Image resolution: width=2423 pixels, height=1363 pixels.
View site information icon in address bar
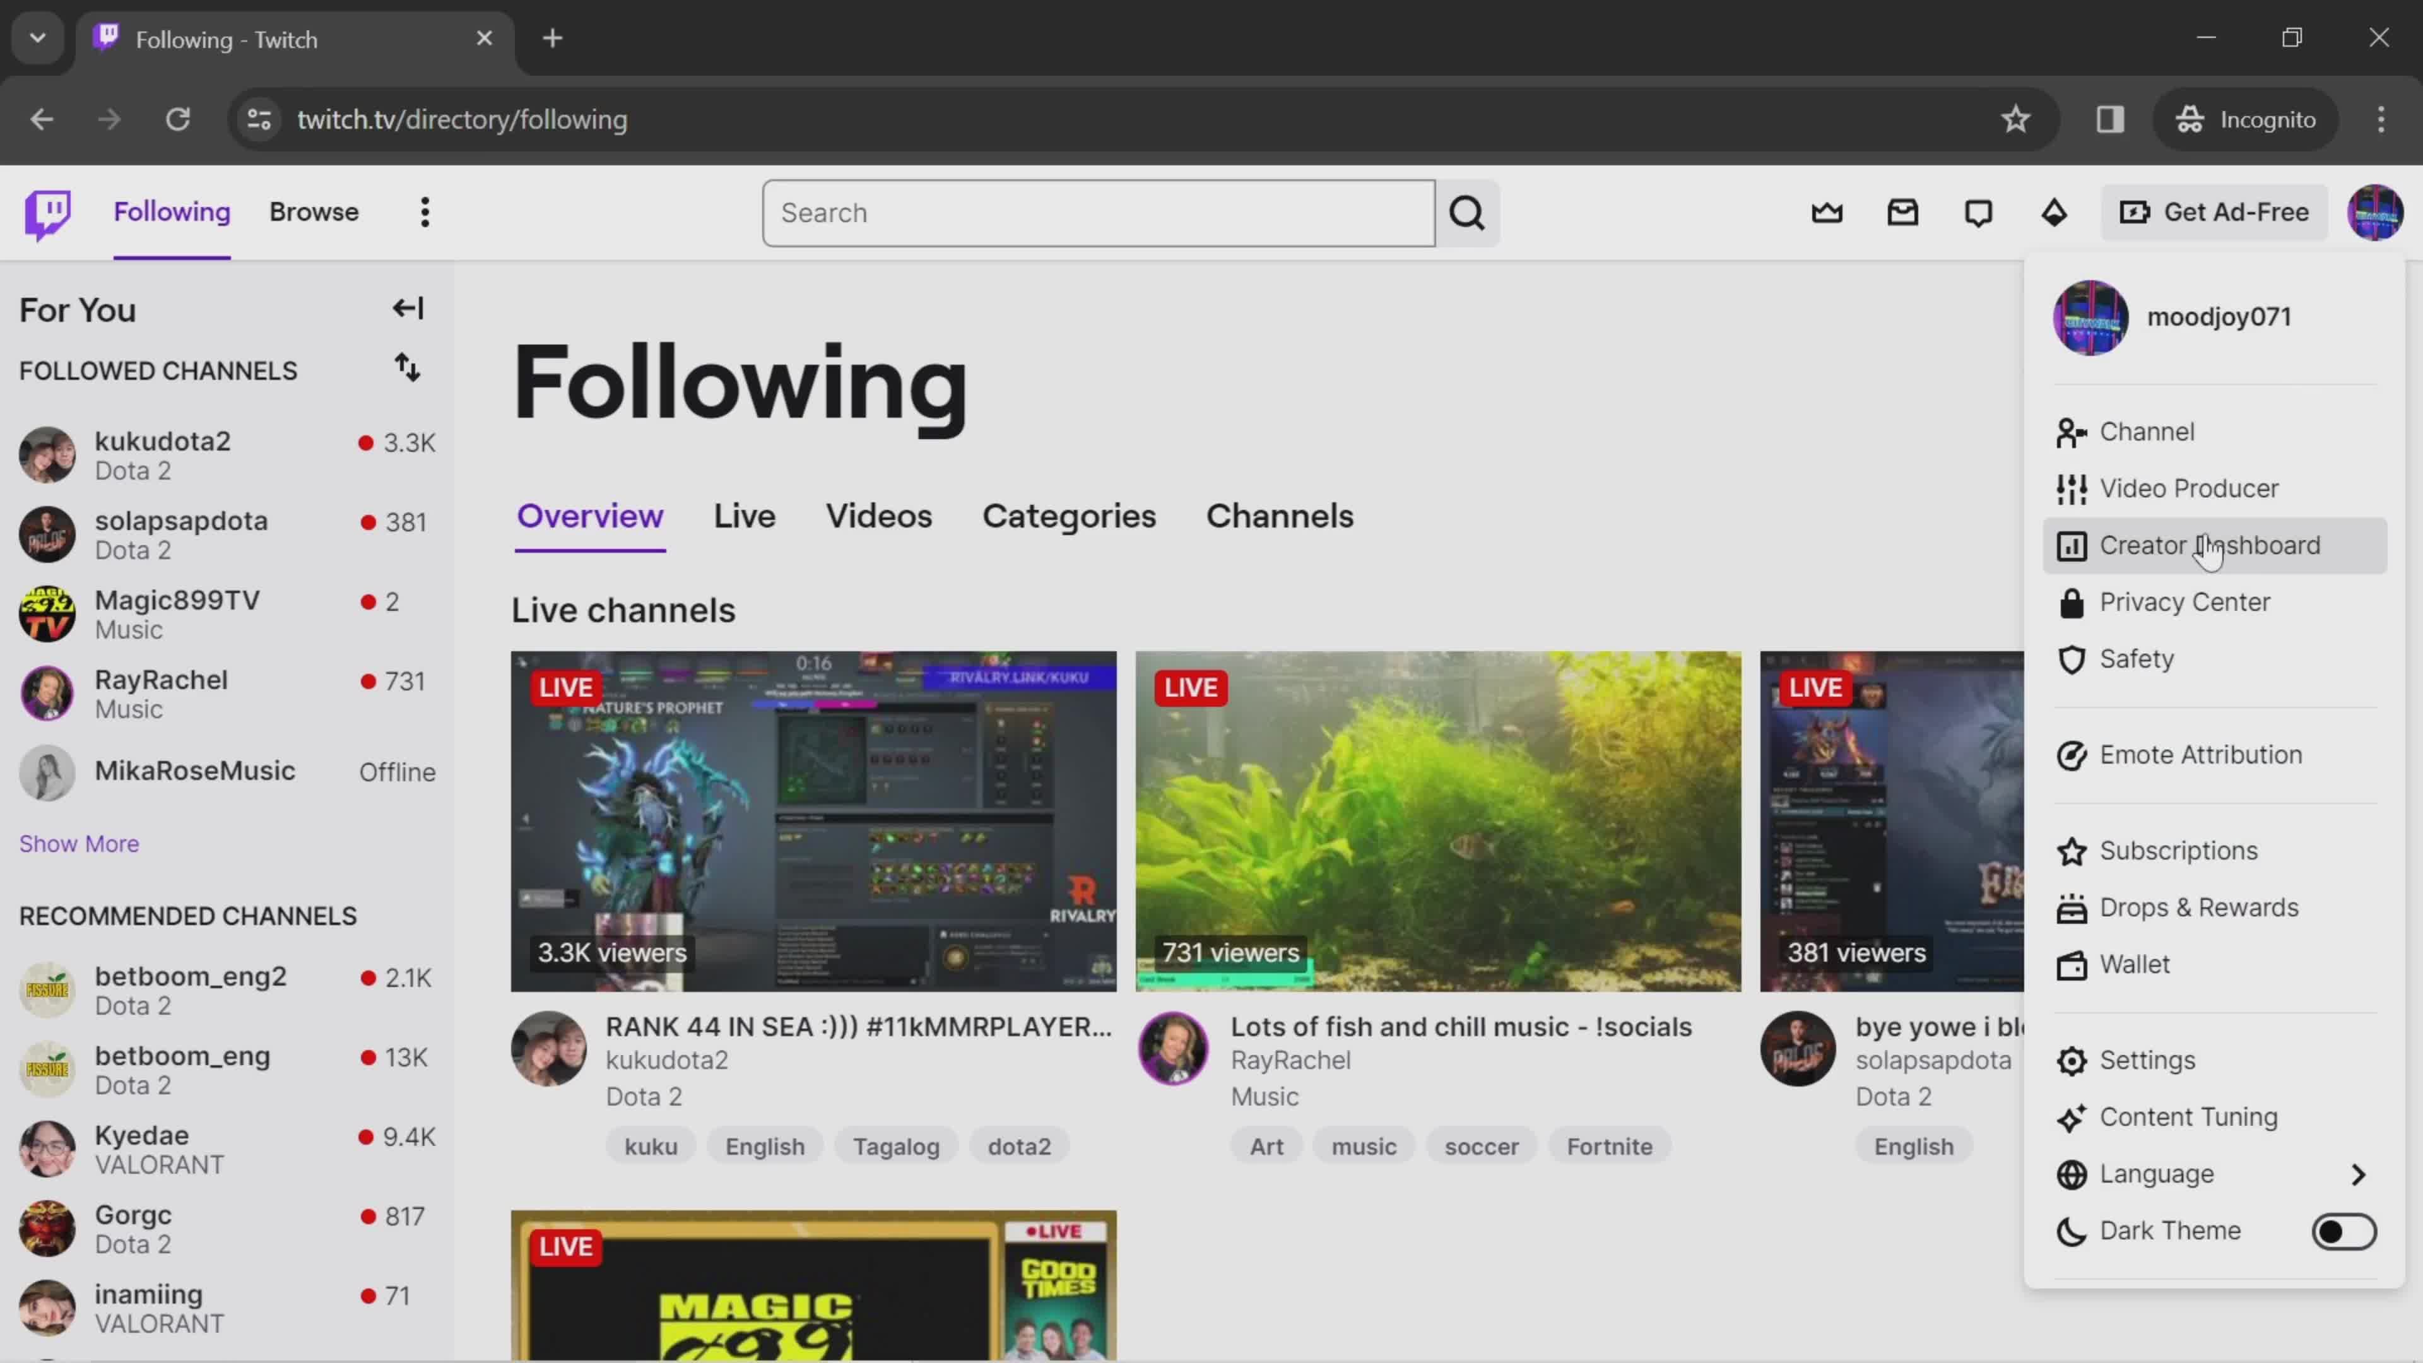(259, 119)
